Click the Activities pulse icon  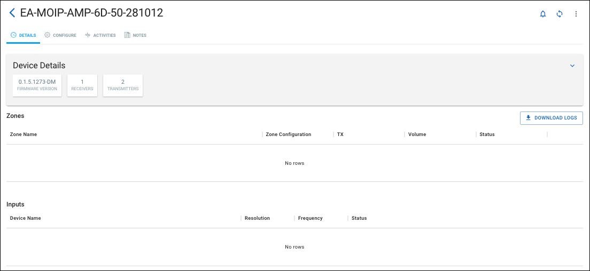[88, 35]
